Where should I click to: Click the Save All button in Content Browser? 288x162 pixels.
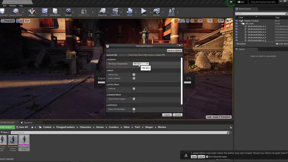(x=22, y=127)
